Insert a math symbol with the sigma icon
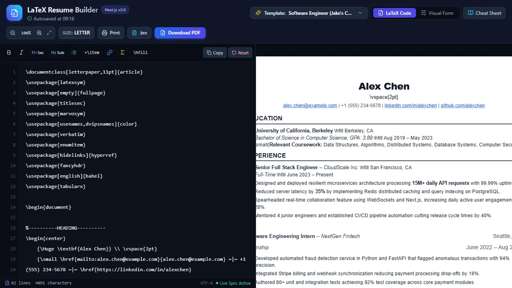 click(x=122, y=52)
